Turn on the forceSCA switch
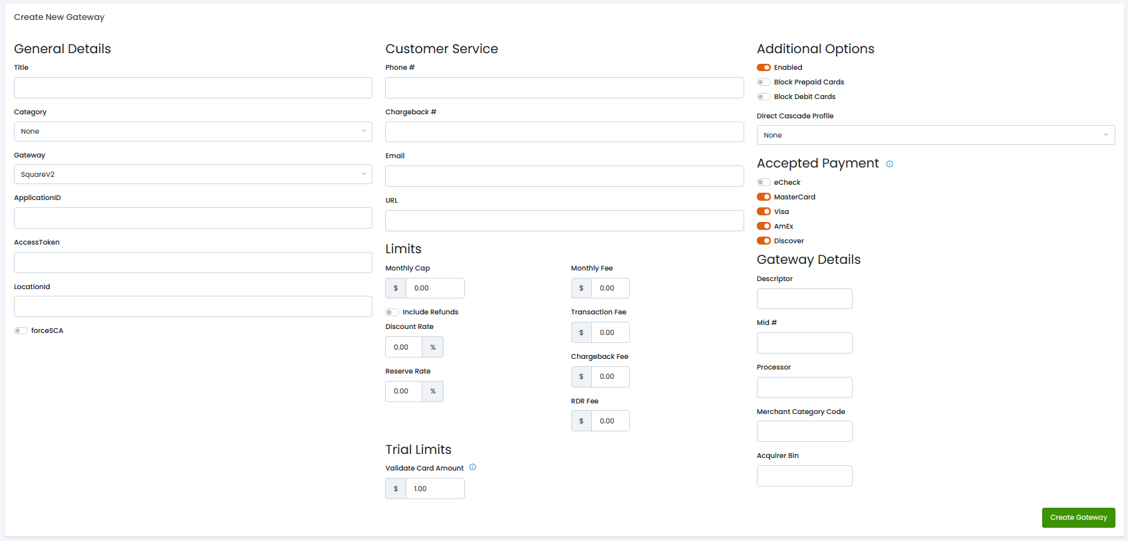This screenshot has height=541, width=1128. [x=21, y=331]
